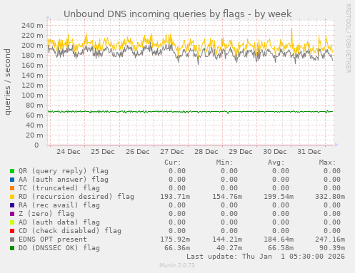Click the RD average value 199.54m
This screenshot has width=355, height=273.
279,197
